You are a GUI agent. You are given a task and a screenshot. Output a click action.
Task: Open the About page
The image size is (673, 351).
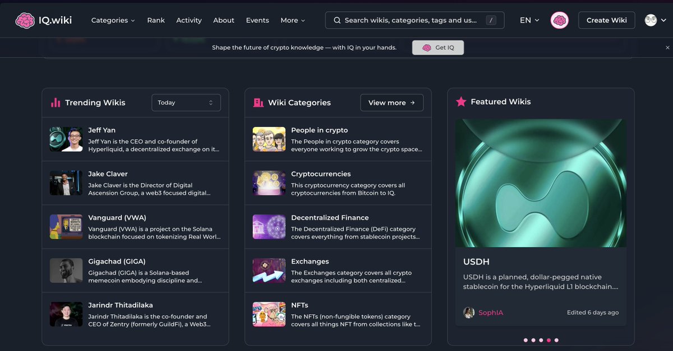click(224, 20)
